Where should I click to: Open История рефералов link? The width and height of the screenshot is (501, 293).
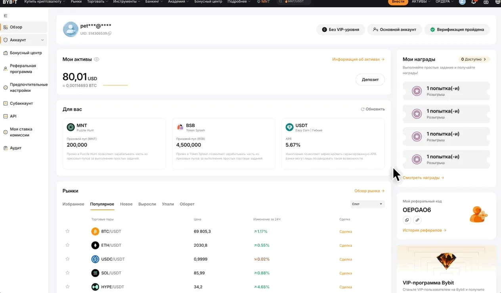423,230
